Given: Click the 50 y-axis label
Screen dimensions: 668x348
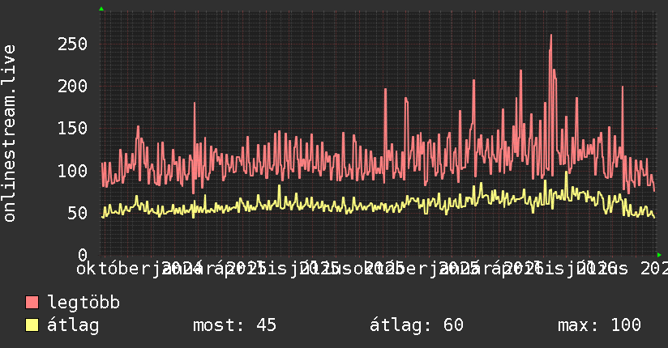Looking at the screenshot, I should 78,213.
